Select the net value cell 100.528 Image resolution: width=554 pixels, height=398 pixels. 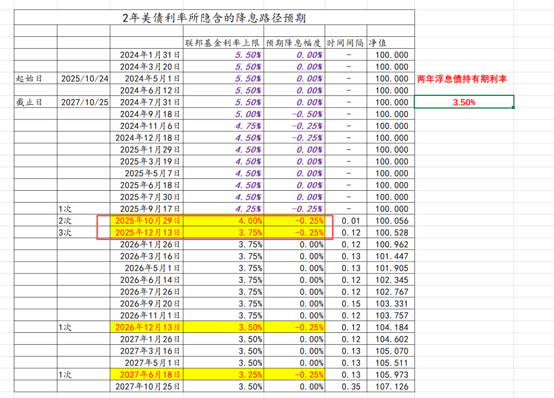pos(390,232)
